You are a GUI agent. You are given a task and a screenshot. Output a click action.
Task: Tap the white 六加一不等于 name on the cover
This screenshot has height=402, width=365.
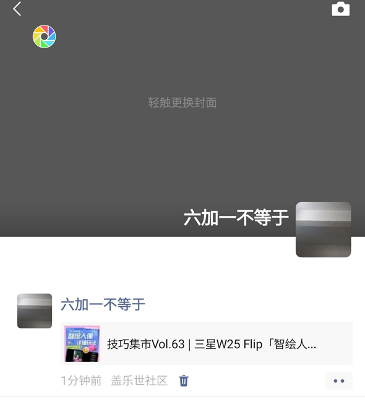pos(236,218)
